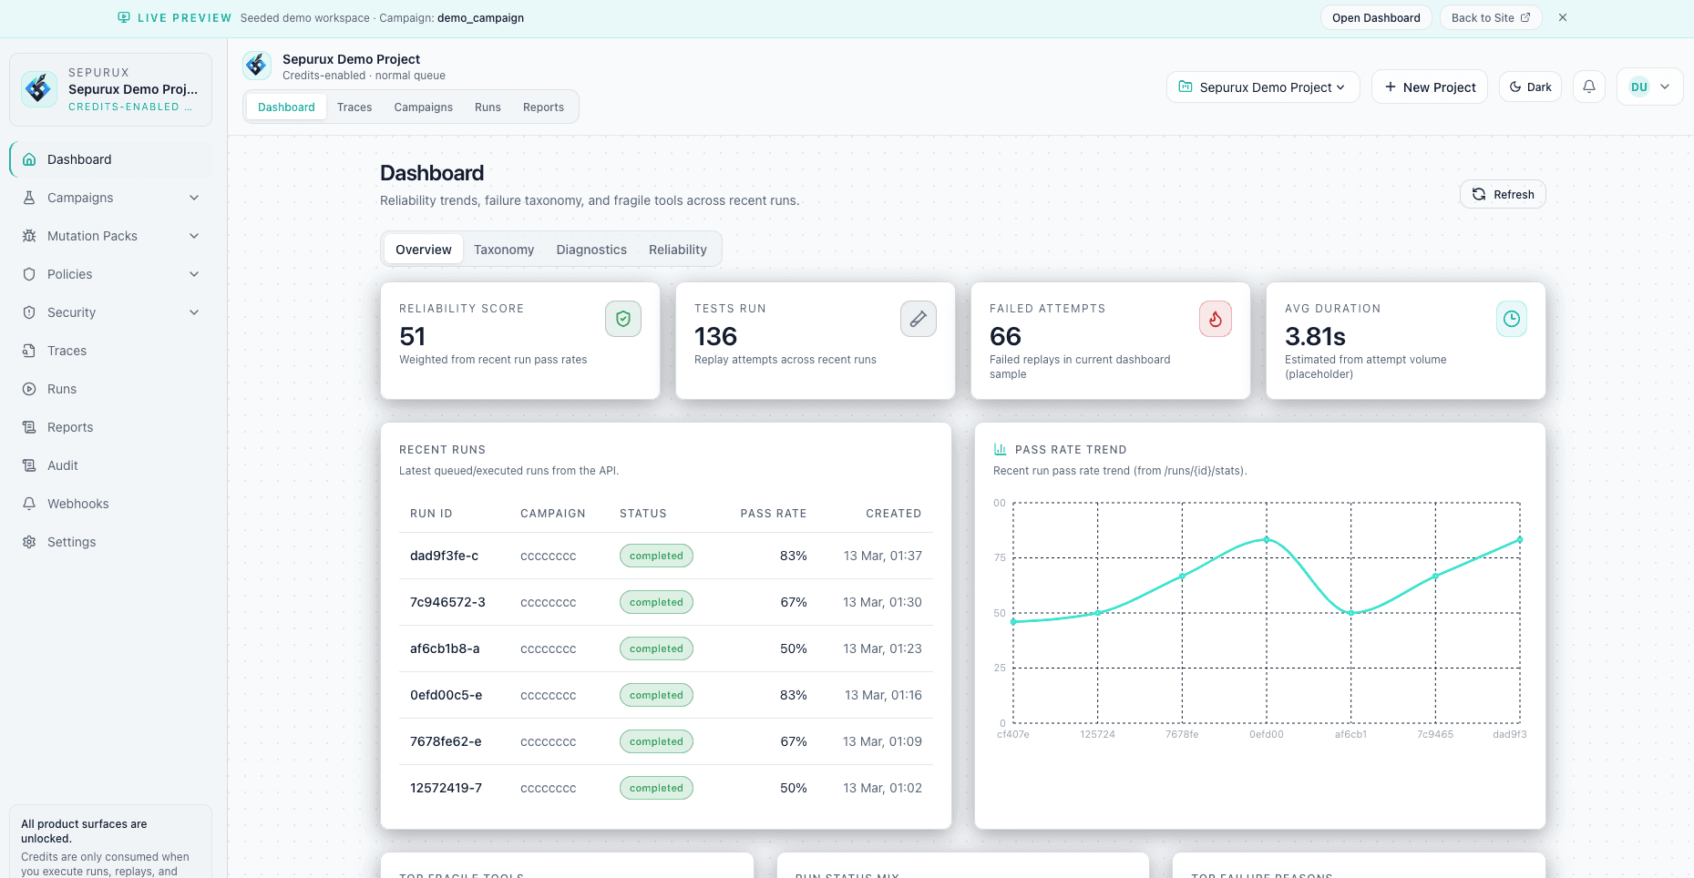This screenshot has width=1694, height=878.
Task: Open the Sepurux Demo Project selector
Action: (1263, 87)
